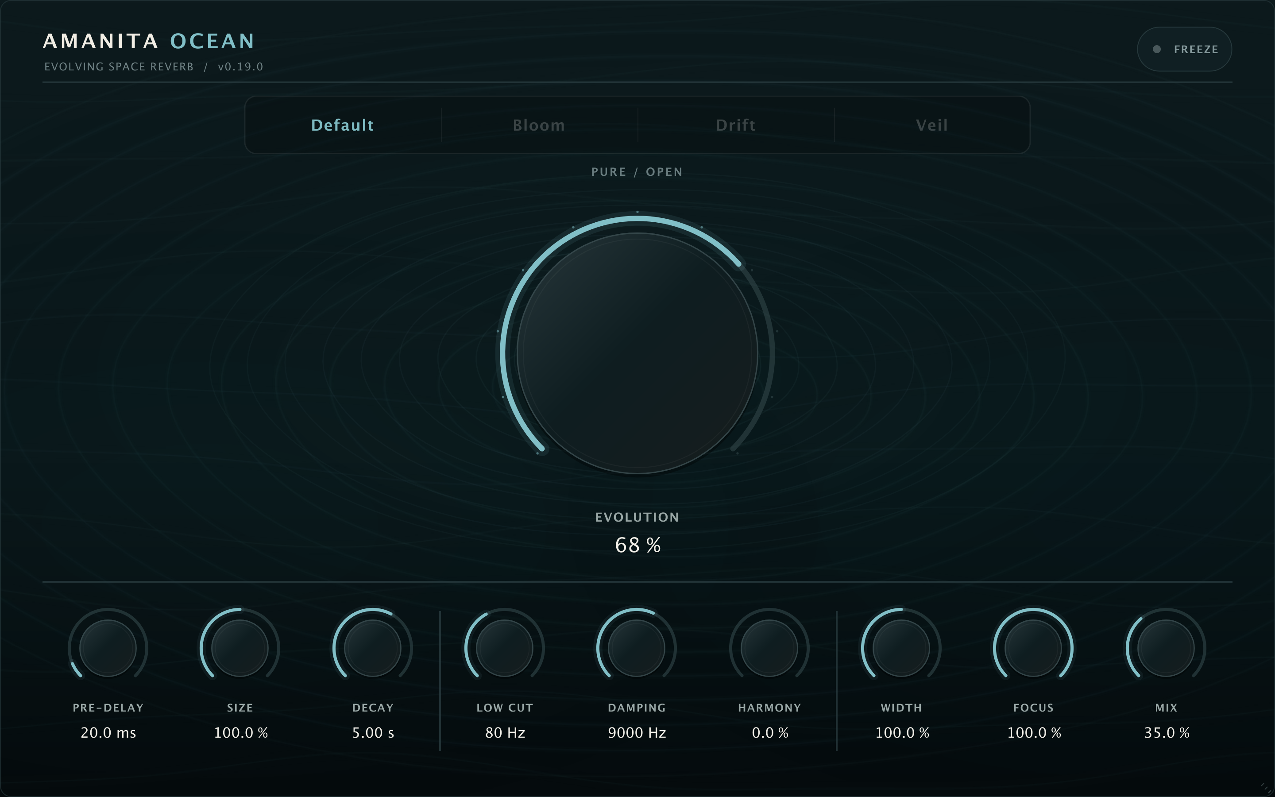
Task: Click the Low Cut knob
Action: click(504, 648)
